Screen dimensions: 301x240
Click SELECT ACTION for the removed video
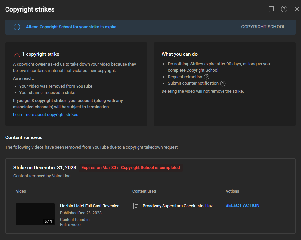pos(242,205)
